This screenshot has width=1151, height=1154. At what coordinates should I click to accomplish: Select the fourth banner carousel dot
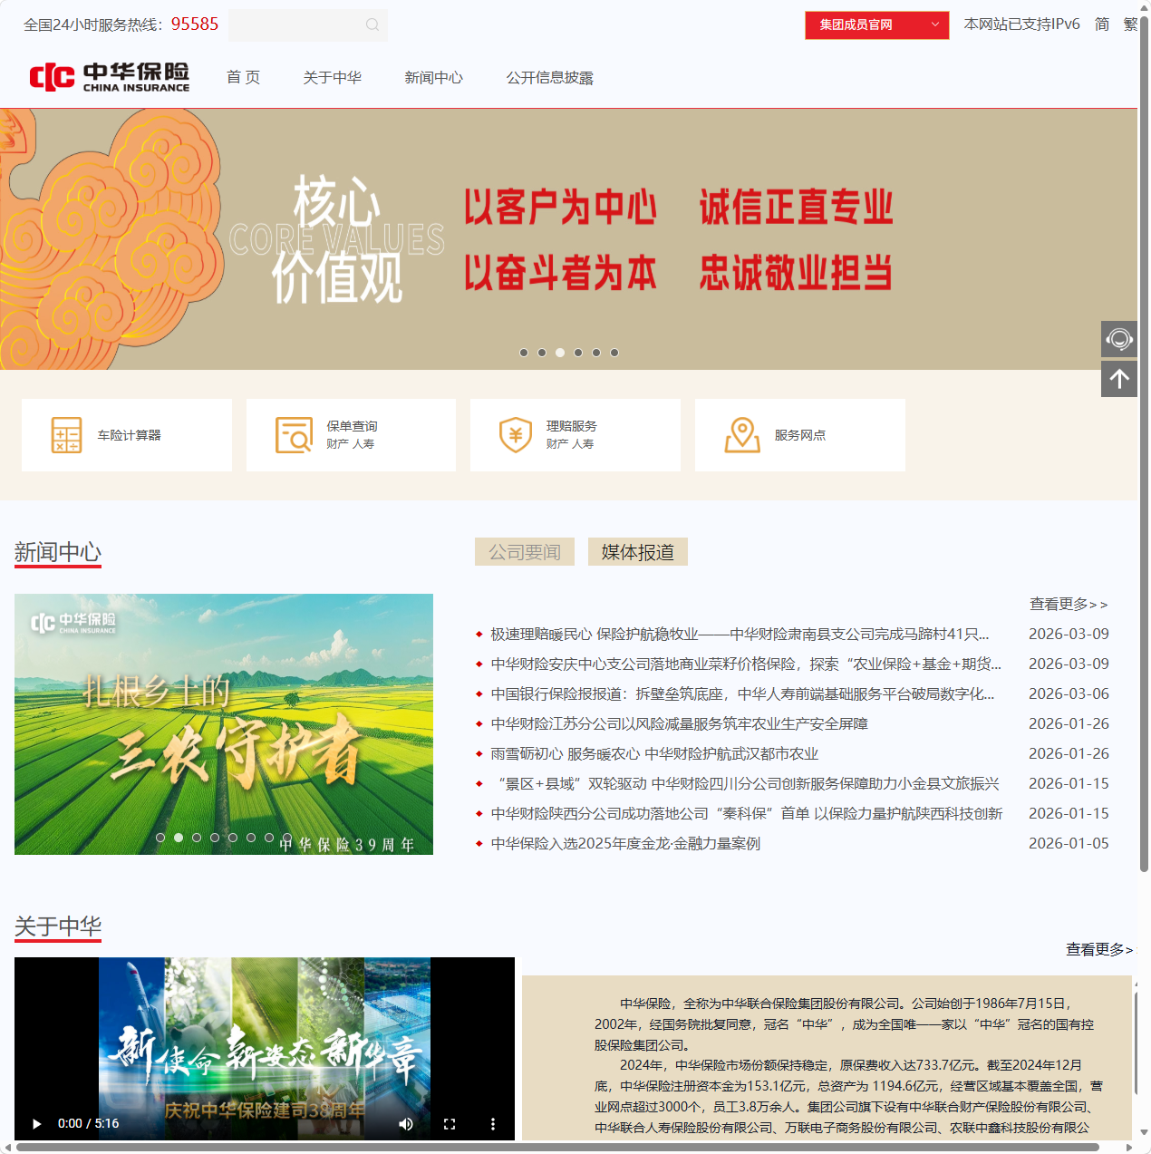[578, 353]
